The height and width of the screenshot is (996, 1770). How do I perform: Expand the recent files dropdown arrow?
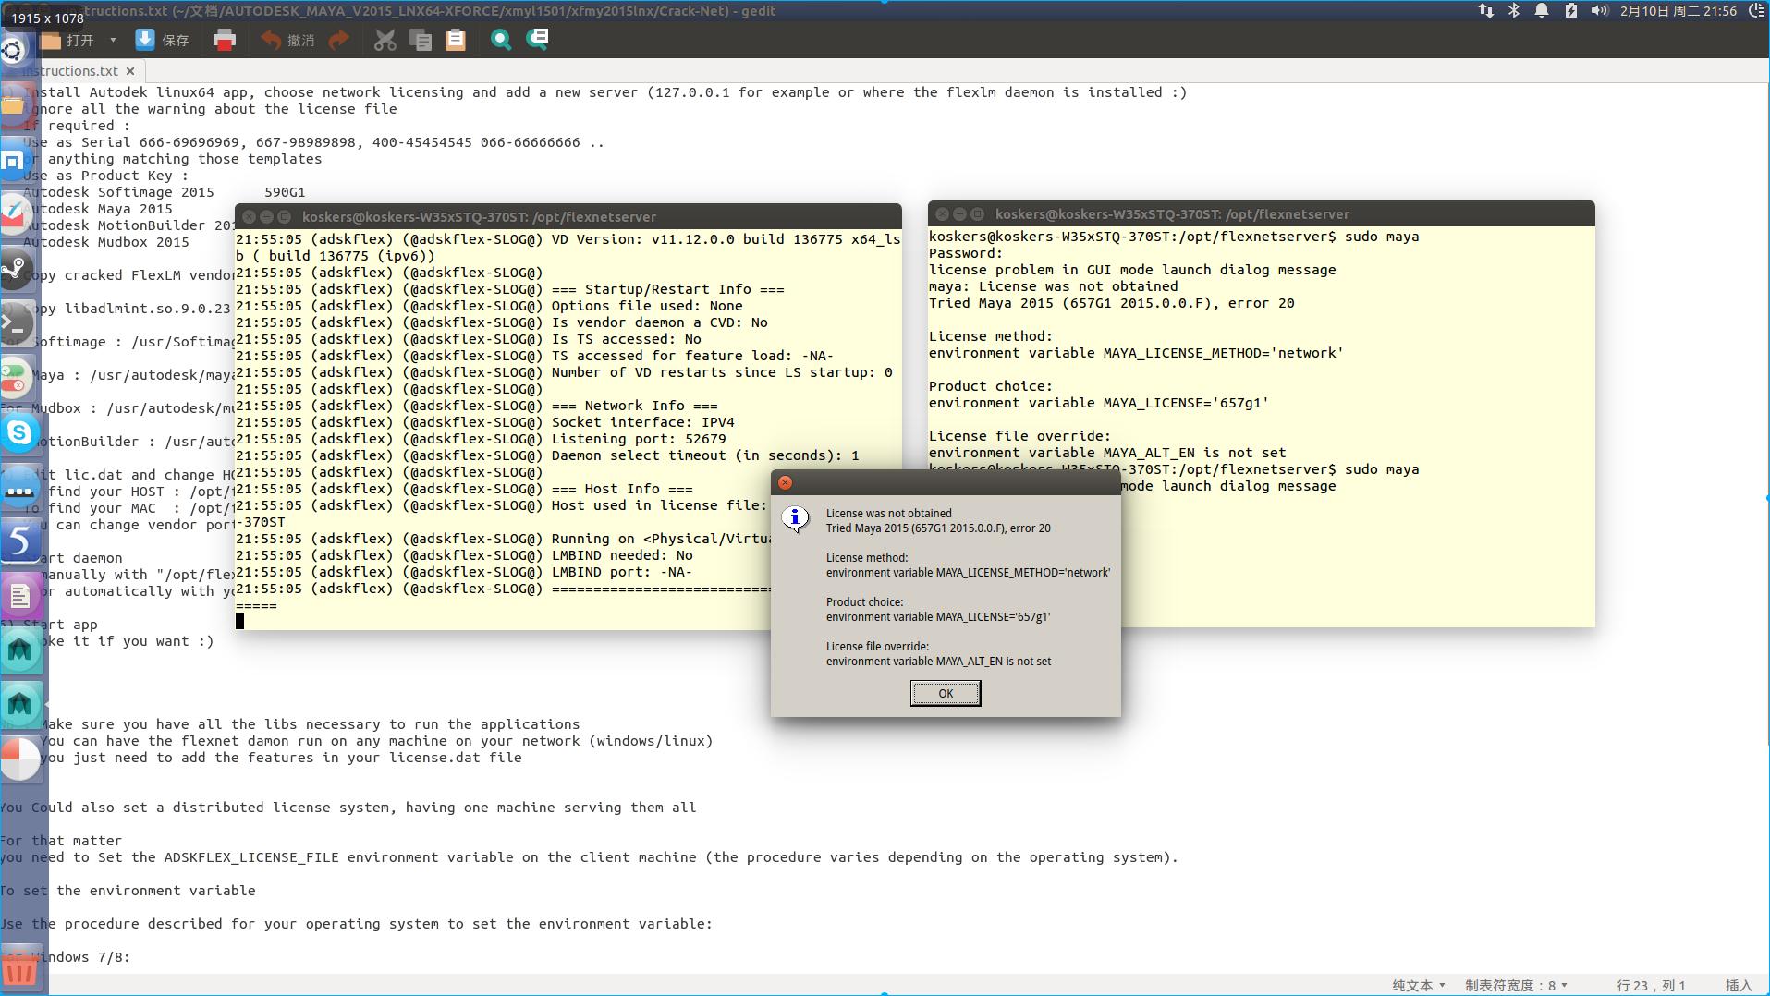click(x=113, y=40)
